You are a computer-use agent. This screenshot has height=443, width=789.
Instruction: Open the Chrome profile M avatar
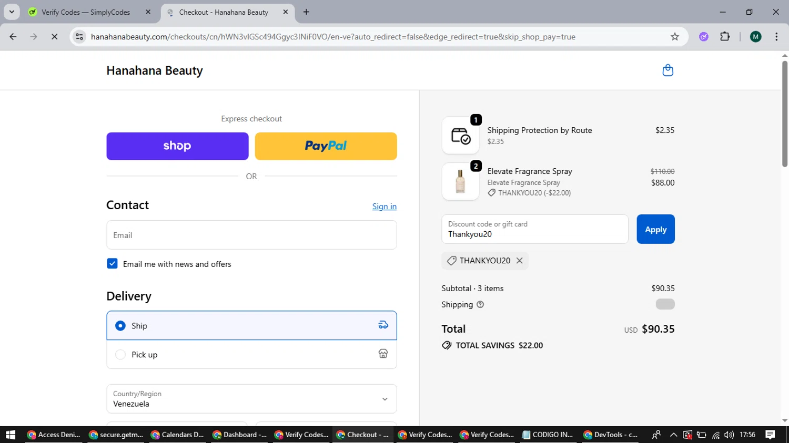tap(756, 37)
